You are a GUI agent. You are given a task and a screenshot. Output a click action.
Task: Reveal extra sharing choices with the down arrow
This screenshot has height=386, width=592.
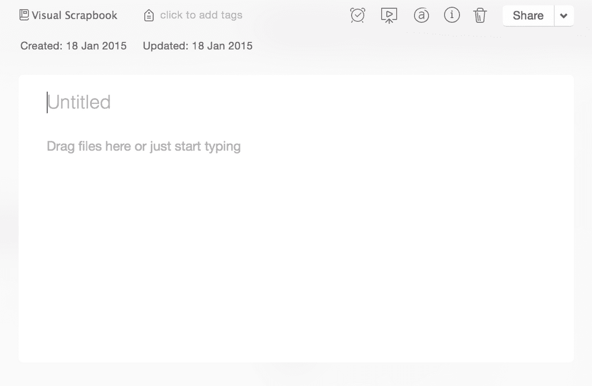(x=564, y=16)
